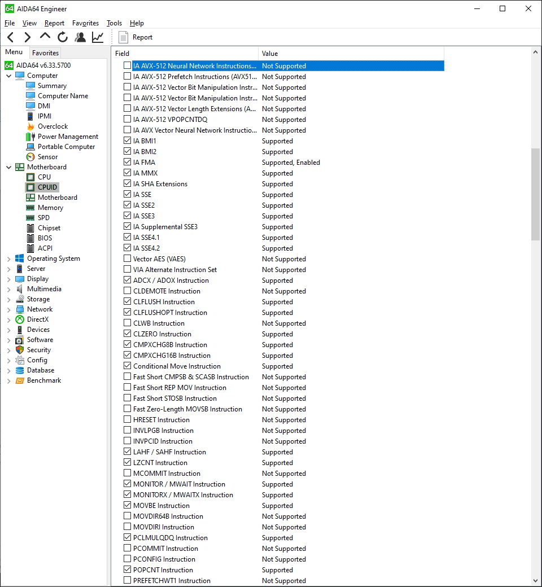The height and width of the screenshot is (587, 542).
Task: Toggle the IA AVX-512 VPOPCNTDQ checkbox
Action: tap(128, 119)
